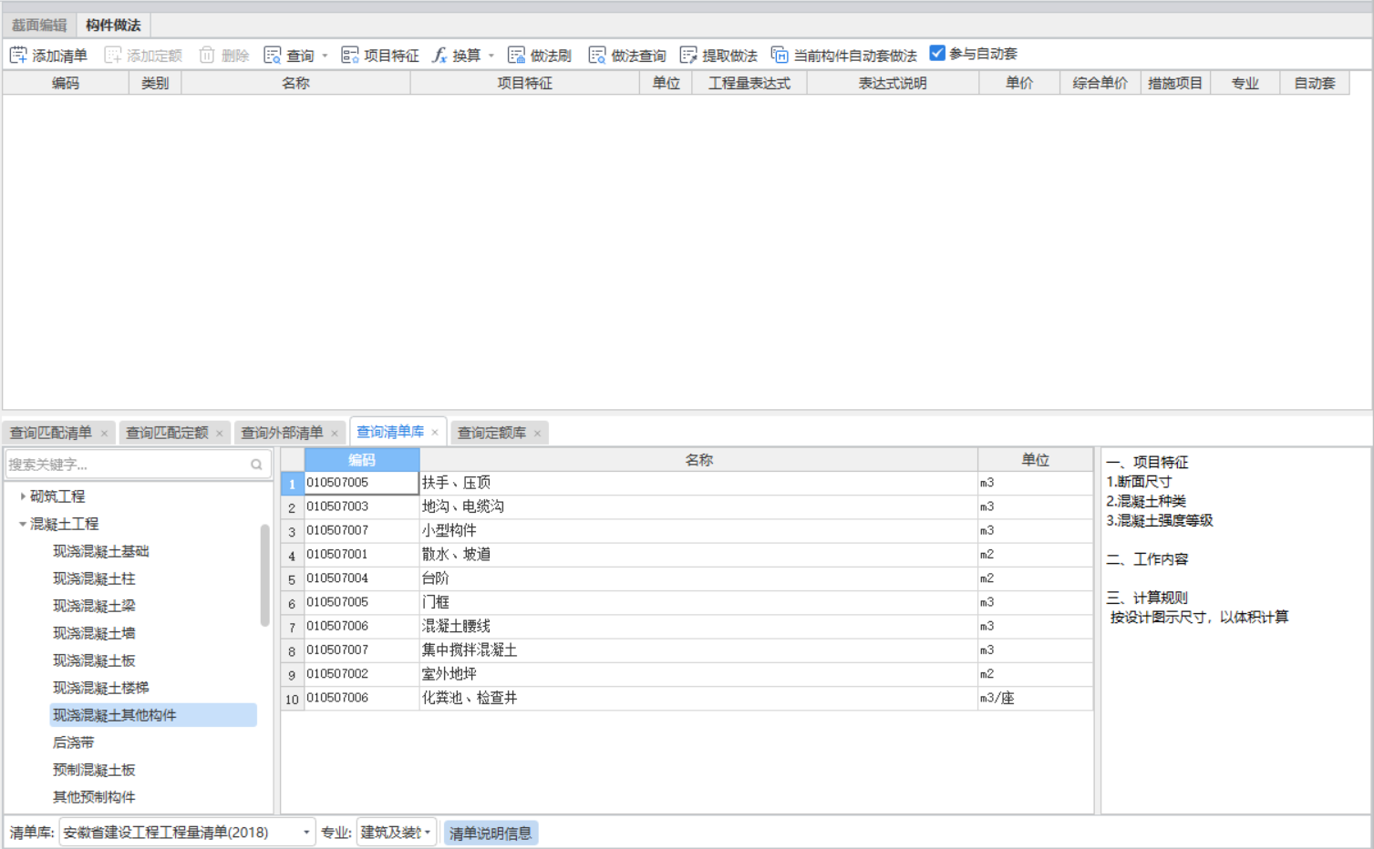Click the 项目特征 column header
This screenshot has width=1374, height=849.
(x=525, y=83)
